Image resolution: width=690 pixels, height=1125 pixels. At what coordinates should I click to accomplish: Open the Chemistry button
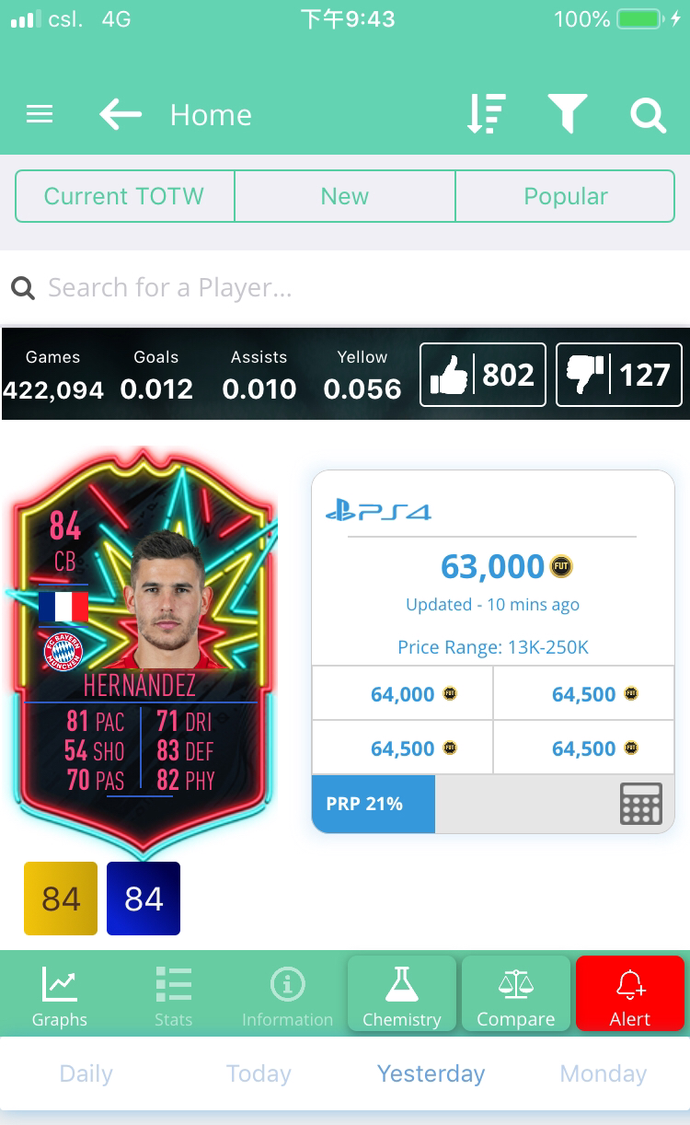coord(402,994)
